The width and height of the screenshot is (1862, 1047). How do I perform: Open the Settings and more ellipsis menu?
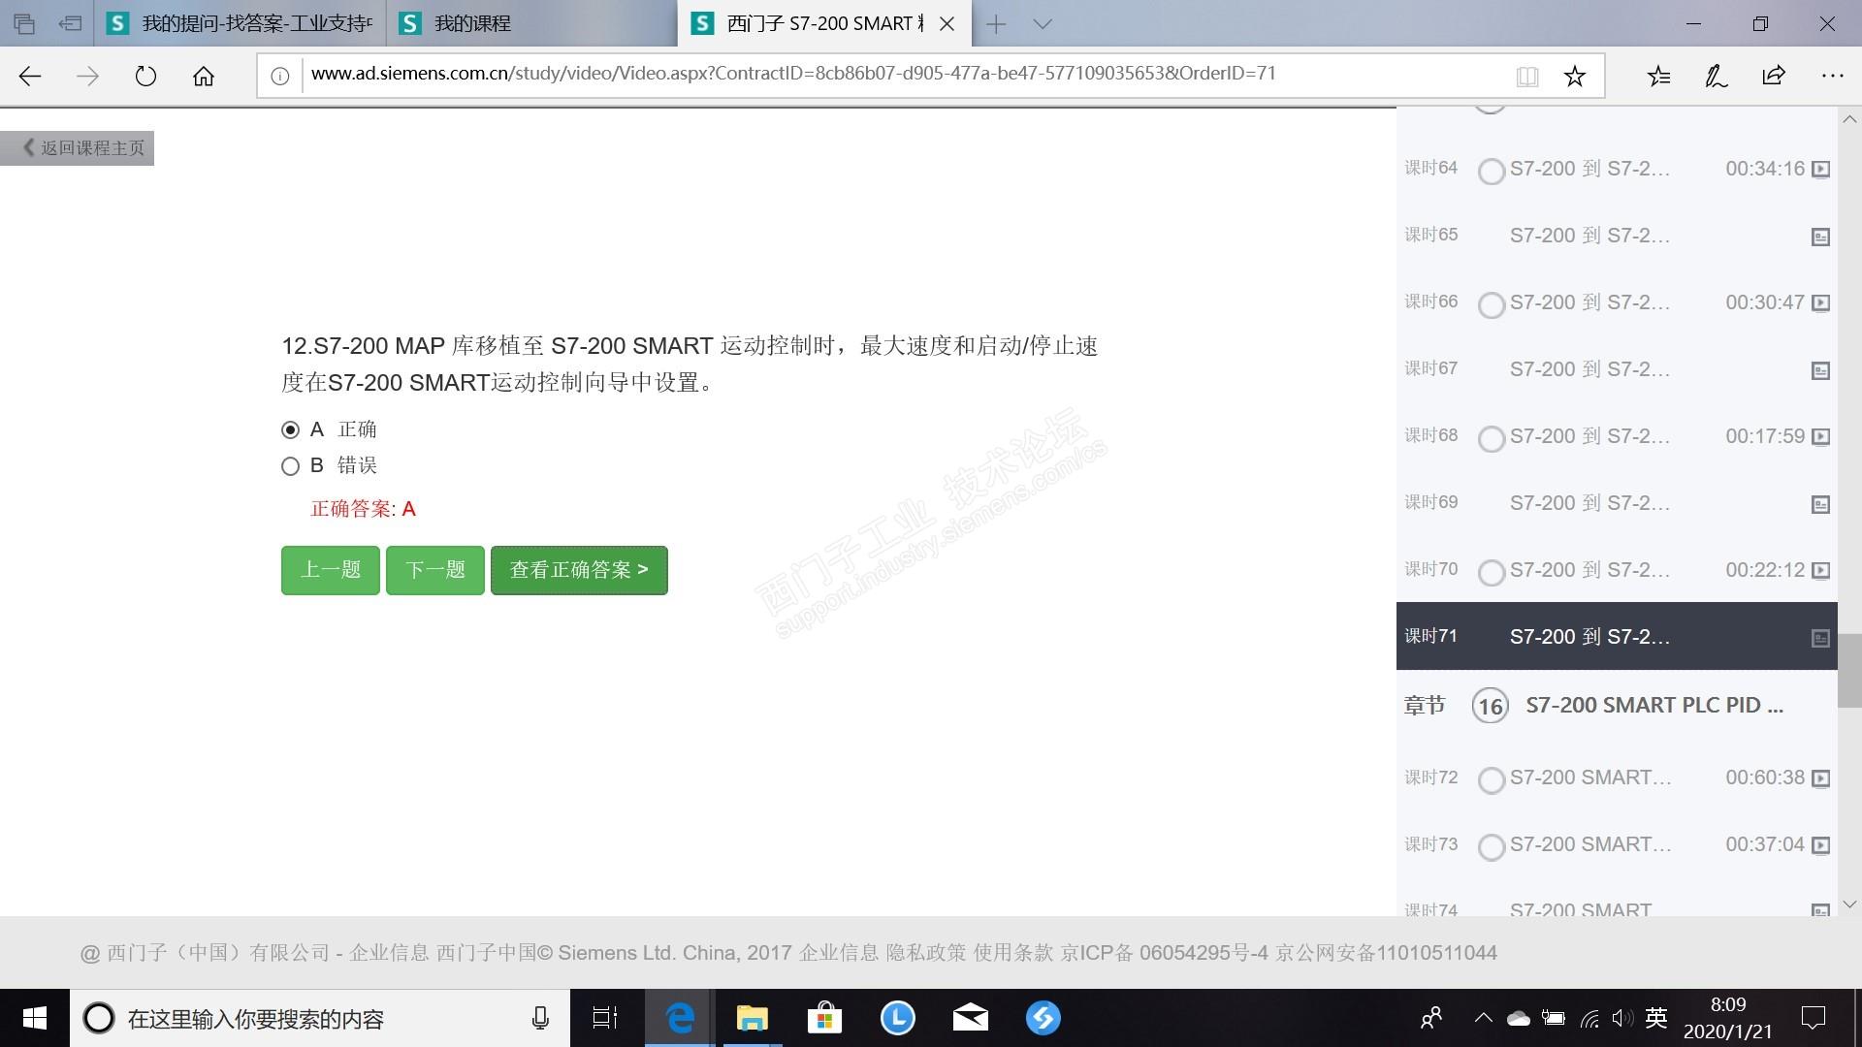point(1832,77)
